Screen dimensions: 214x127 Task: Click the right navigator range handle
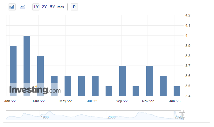pyautogui.click(x=183, y=115)
